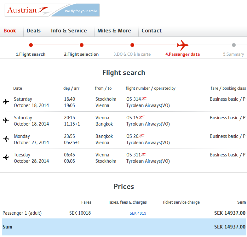The image size is (247, 237).
Task: Click the grey dot above Summary step
Action: coord(234,45)
